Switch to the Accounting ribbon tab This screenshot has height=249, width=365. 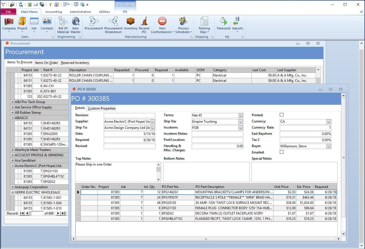pos(54,12)
